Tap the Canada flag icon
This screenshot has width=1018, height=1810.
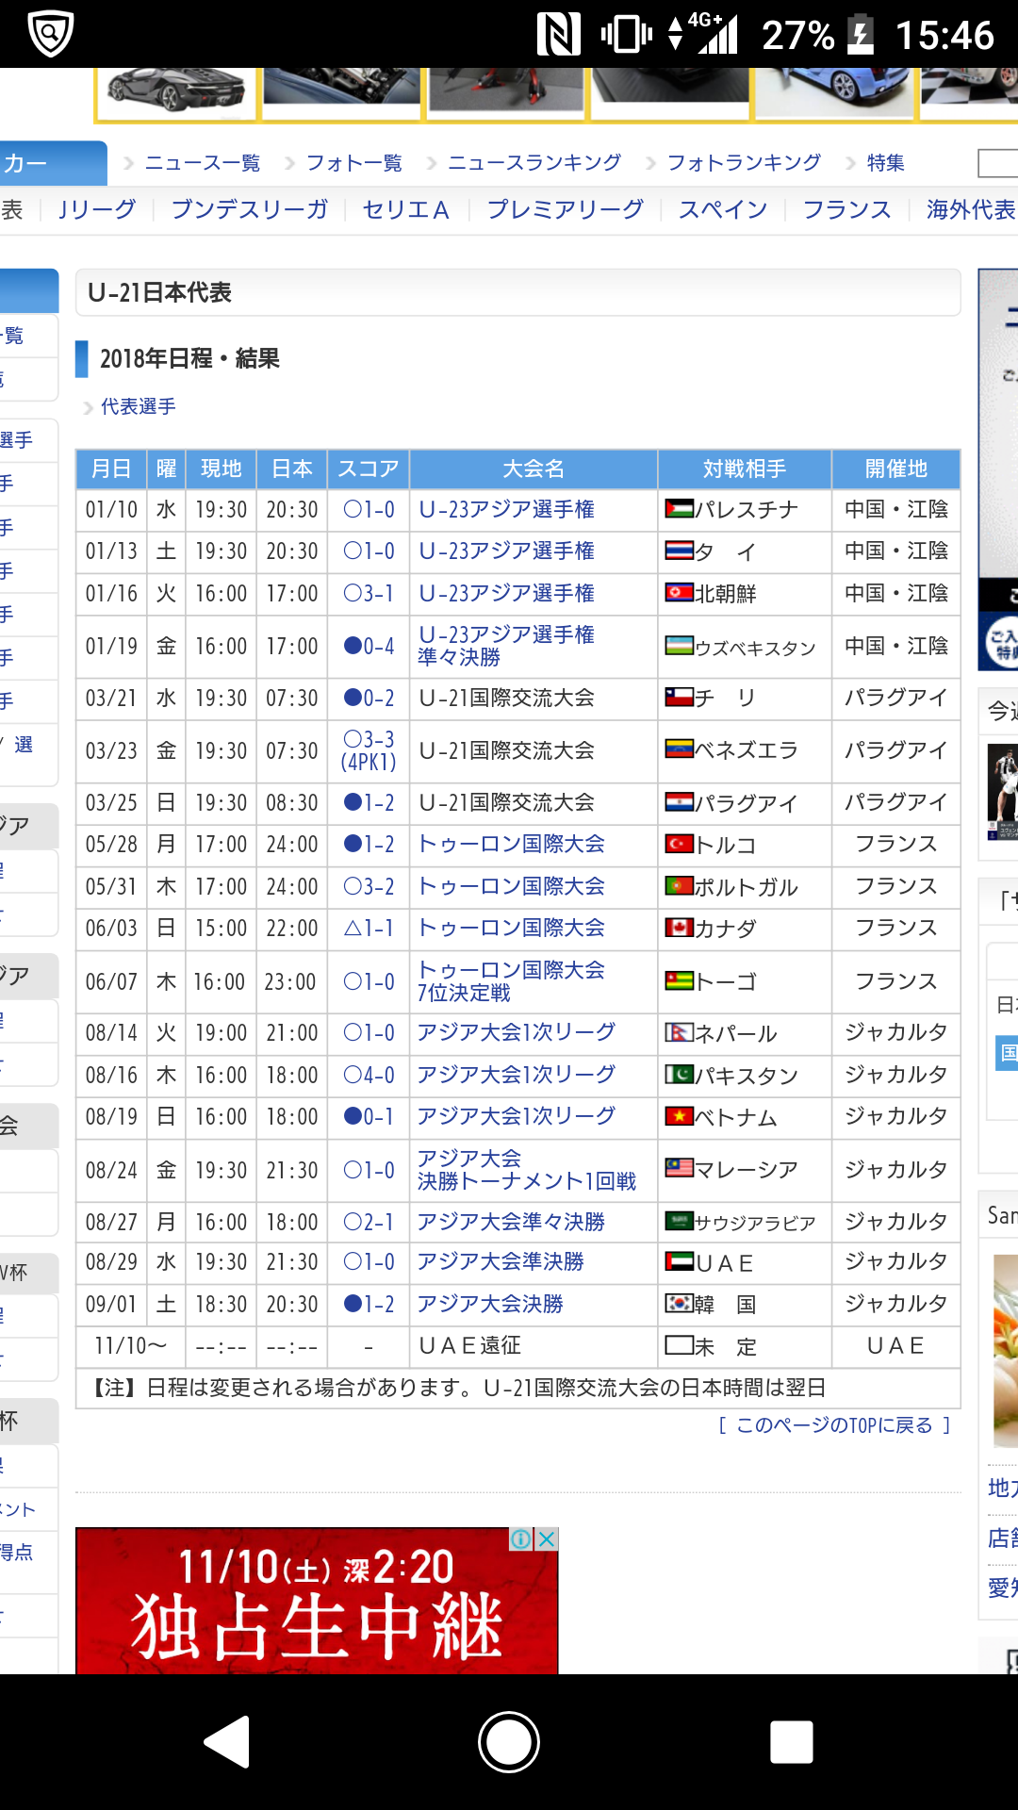point(679,928)
